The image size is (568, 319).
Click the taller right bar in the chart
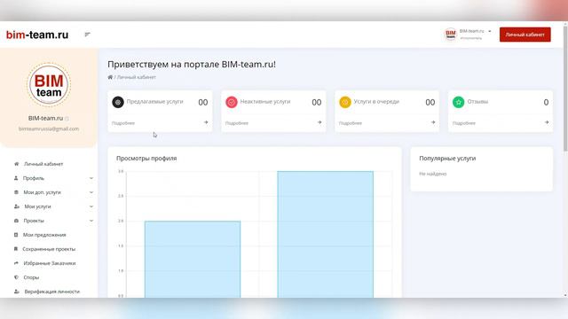pos(326,234)
